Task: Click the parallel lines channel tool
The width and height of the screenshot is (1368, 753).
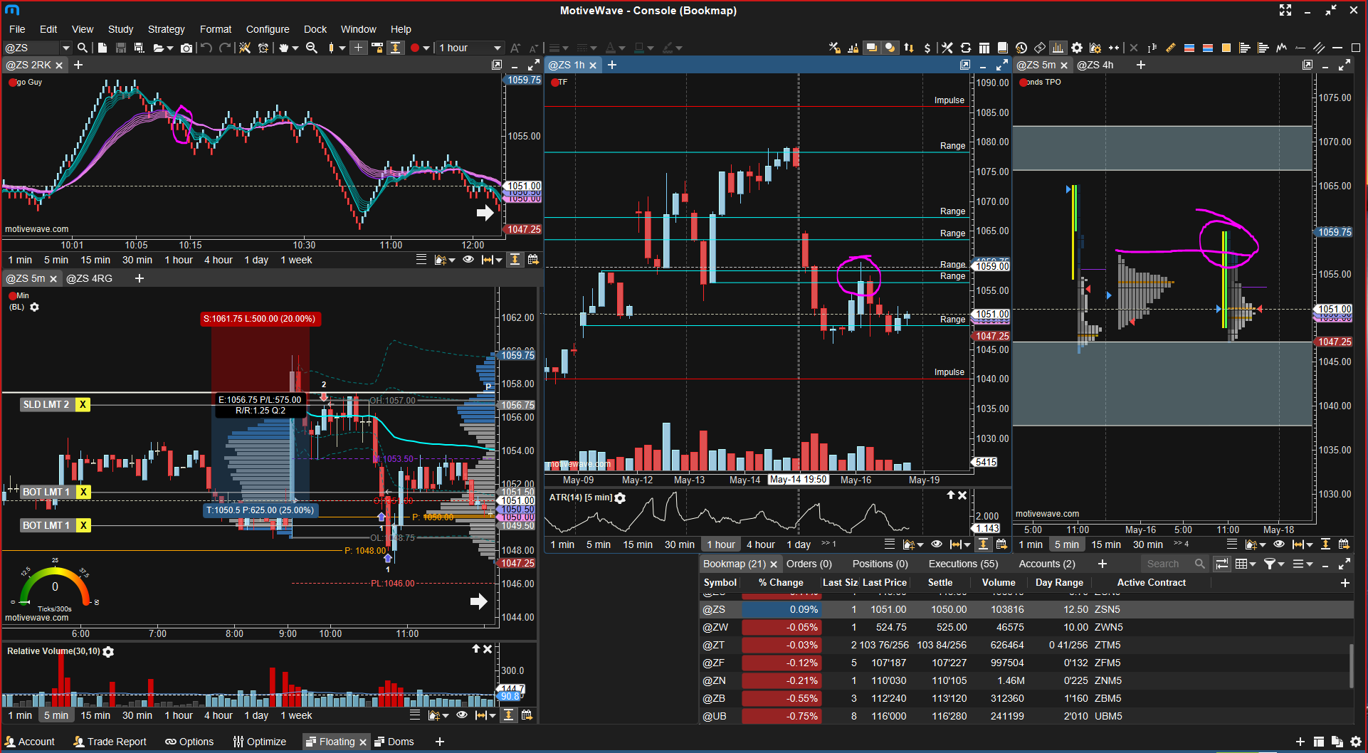Action: tap(1319, 48)
